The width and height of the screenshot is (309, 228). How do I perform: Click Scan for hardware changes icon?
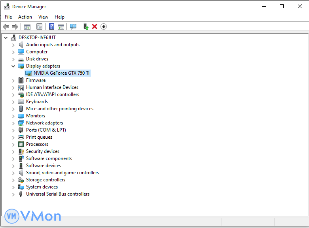click(73, 26)
